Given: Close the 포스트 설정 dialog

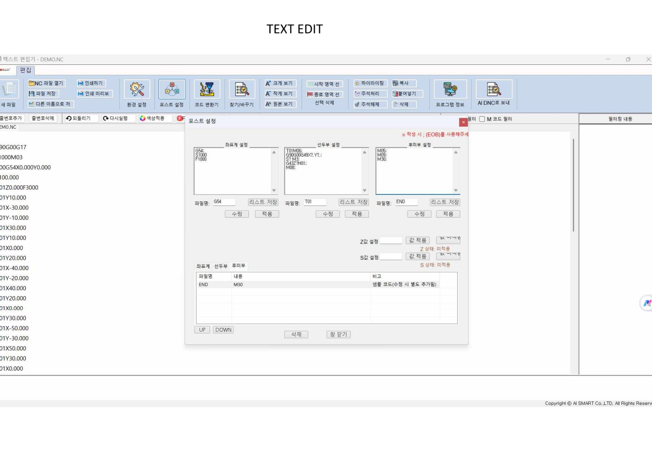Looking at the screenshot, I should pyautogui.click(x=463, y=122).
